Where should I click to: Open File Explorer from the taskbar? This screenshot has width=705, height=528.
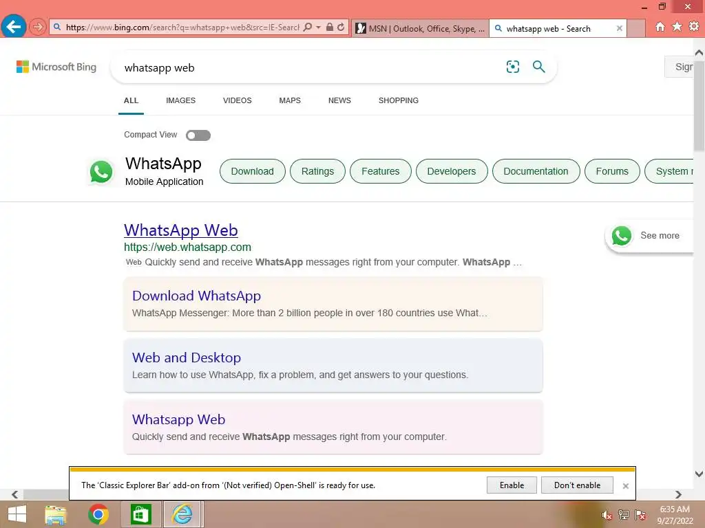56,514
